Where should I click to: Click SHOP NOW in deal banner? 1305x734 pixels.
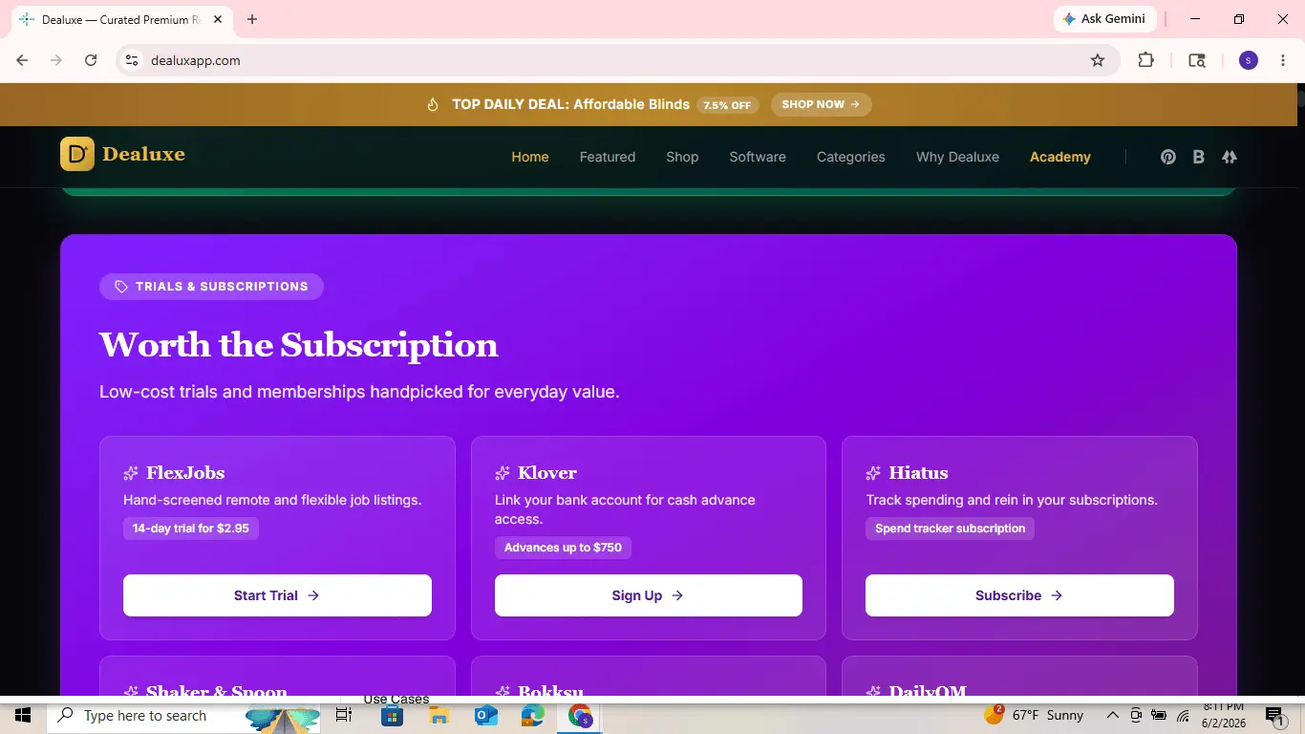(822, 104)
